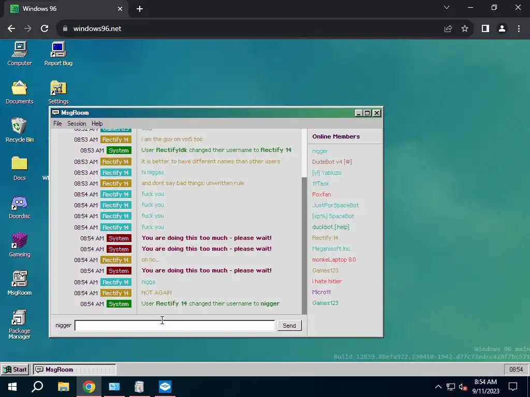Select DudeBot v4 [#] in Online Members
This screenshot has width=530, height=397.
tap(332, 162)
